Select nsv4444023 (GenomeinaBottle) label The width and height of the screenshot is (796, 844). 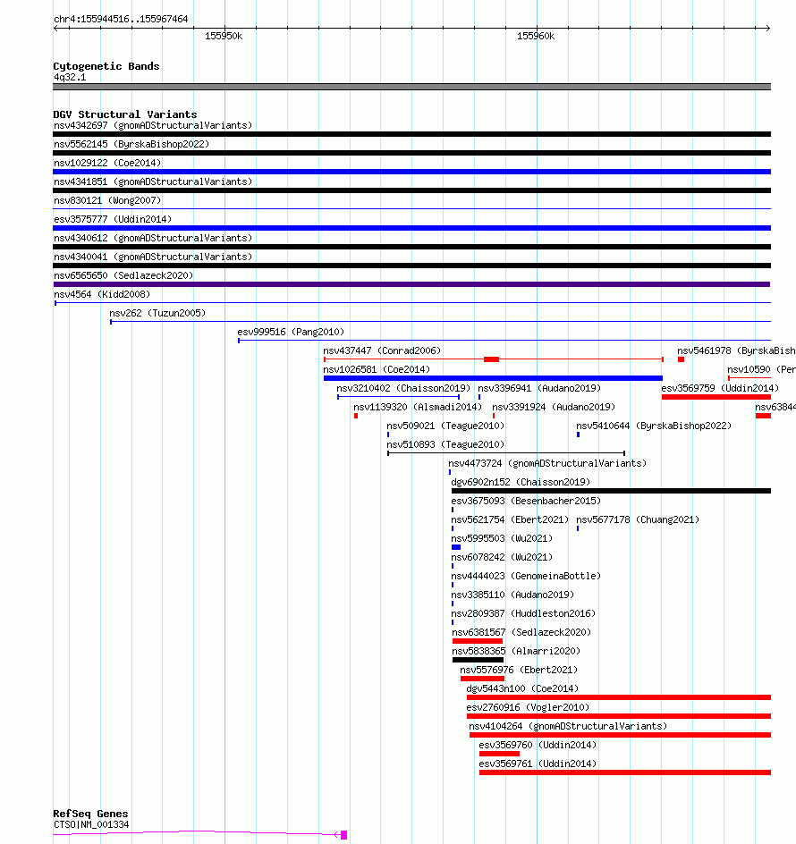[x=526, y=577]
